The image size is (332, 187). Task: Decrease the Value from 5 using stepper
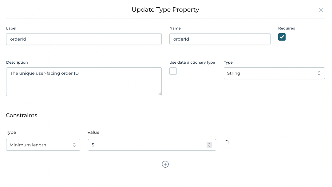click(x=209, y=146)
